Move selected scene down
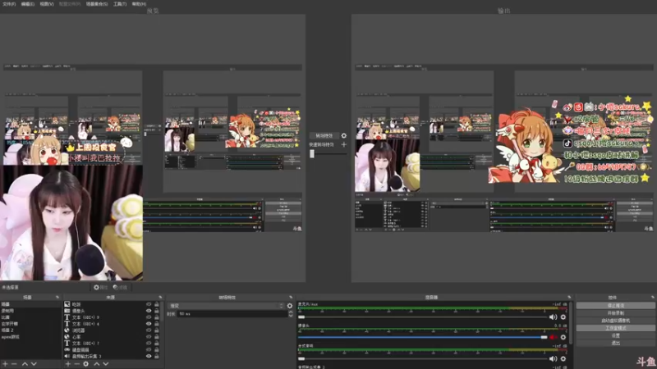Image resolution: width=657 pixels, height=369 pixels. coord(34,364)
